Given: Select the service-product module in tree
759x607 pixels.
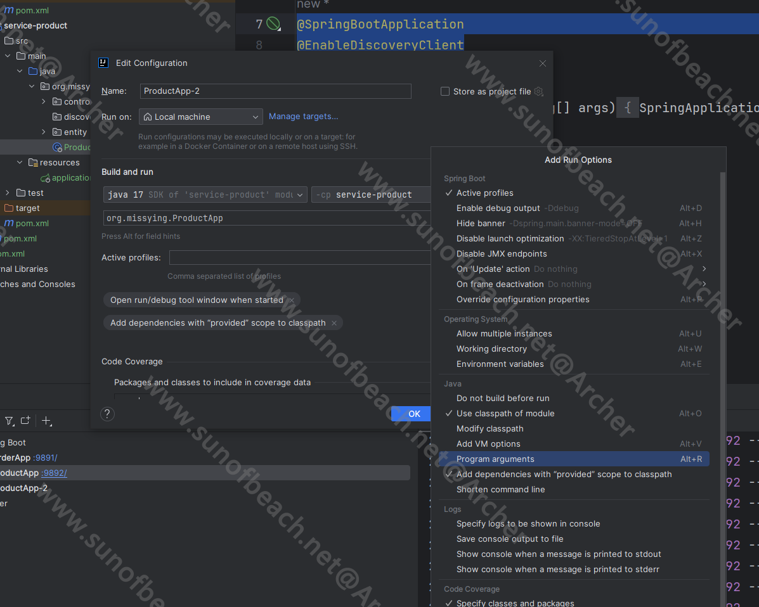Looking at the screenshot, I should click(36, 25).
